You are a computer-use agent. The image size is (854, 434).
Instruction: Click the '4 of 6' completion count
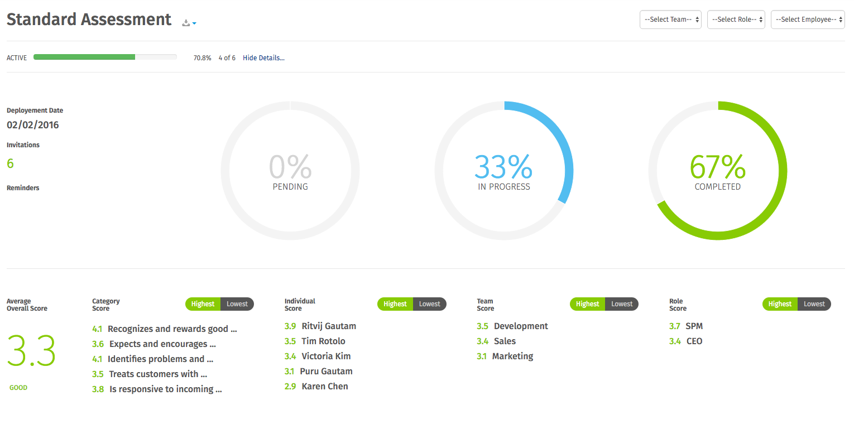[227, 57]
